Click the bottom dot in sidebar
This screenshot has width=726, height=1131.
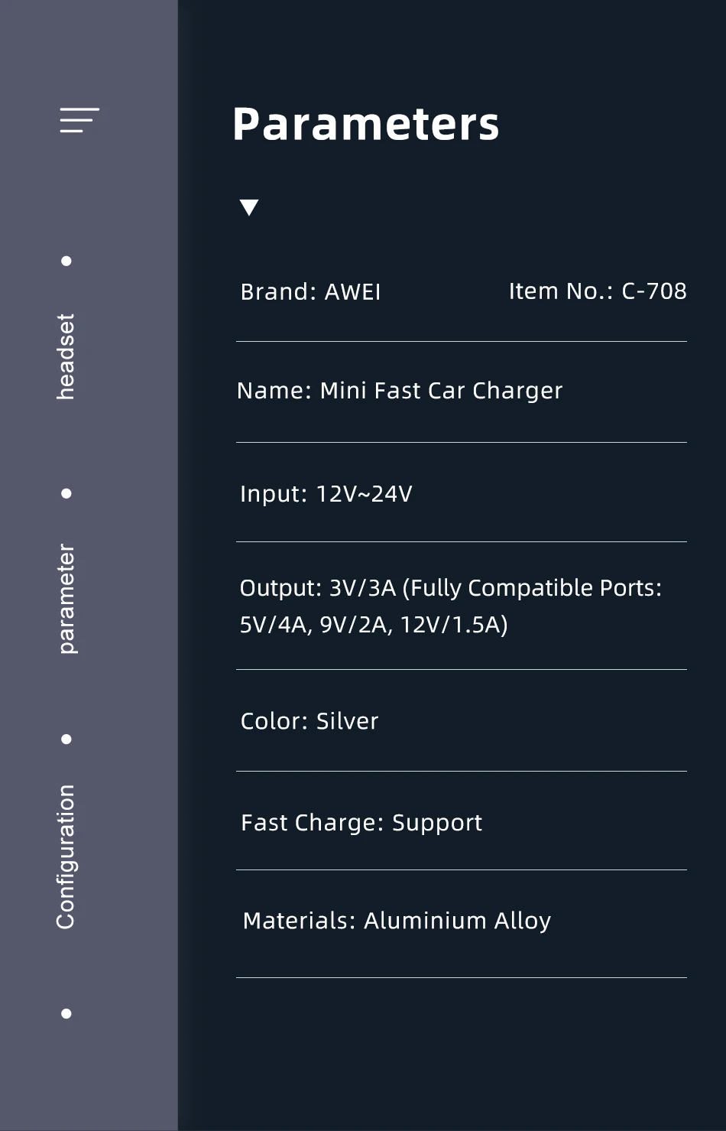pyautogui.click(x=66, y=1013)
